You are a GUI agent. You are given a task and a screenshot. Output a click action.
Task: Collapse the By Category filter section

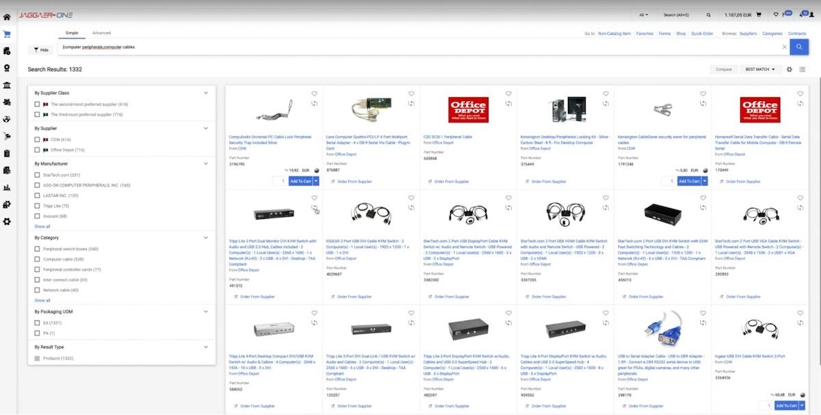point(205,238)
